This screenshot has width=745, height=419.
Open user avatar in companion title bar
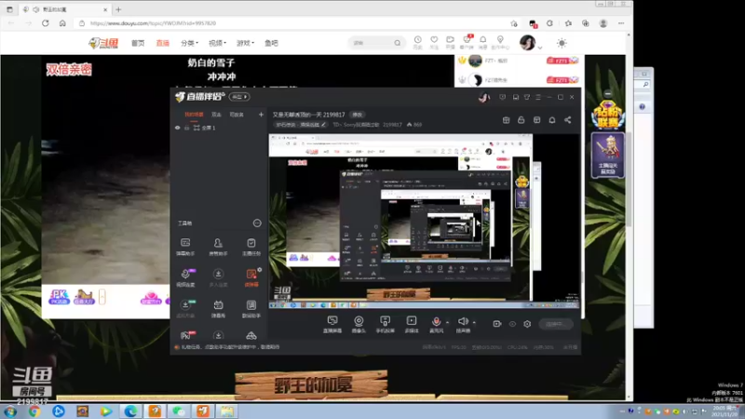tap(483, 98)
